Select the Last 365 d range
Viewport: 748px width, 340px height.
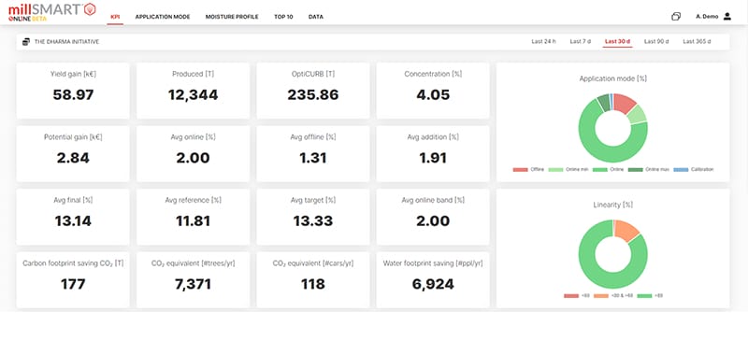[x=697, y=41]
